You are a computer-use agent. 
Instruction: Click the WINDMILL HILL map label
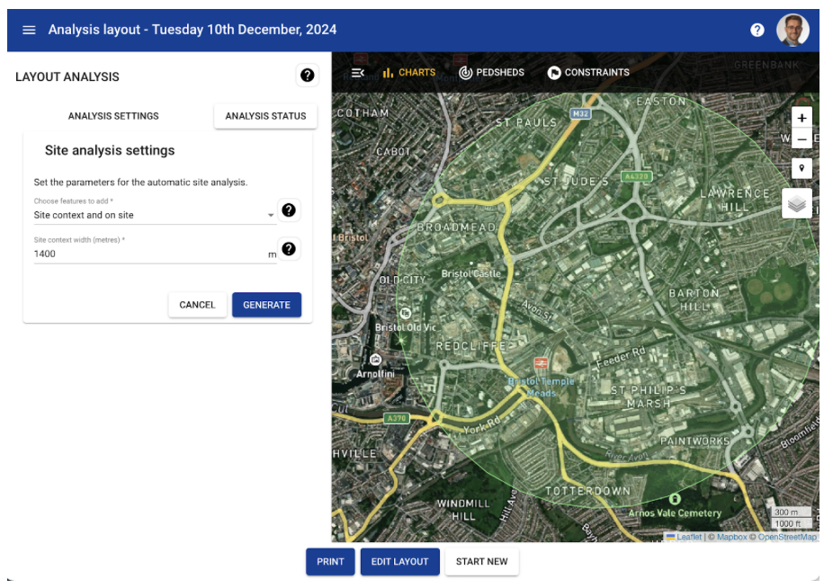[x=463, y=510]
